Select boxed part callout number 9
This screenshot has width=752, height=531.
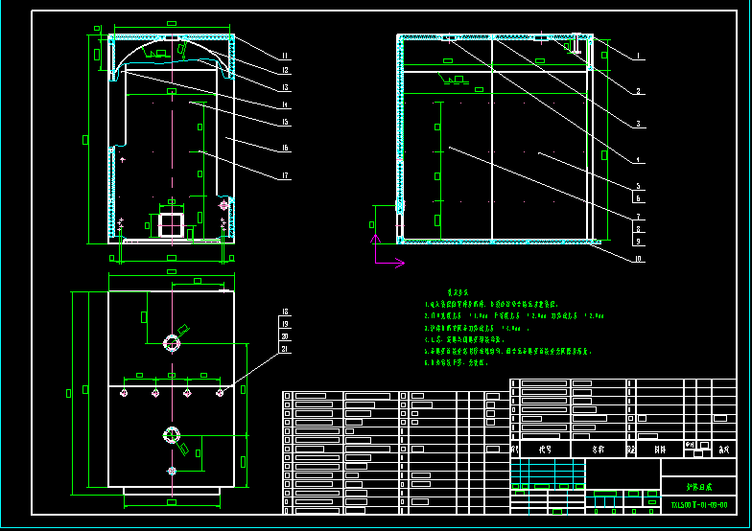point(639,242)
